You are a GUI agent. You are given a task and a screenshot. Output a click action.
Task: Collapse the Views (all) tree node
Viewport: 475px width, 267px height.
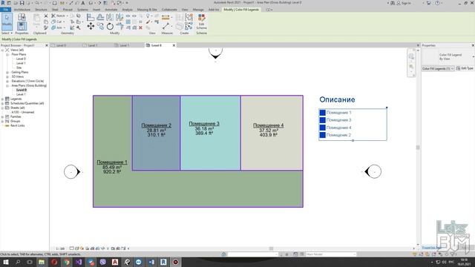point(2,50)
